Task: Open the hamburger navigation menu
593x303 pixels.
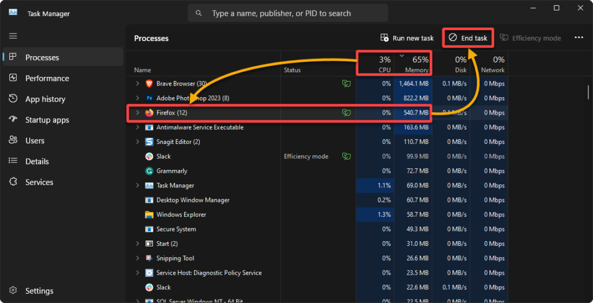Action: click(x=13, y=36)
